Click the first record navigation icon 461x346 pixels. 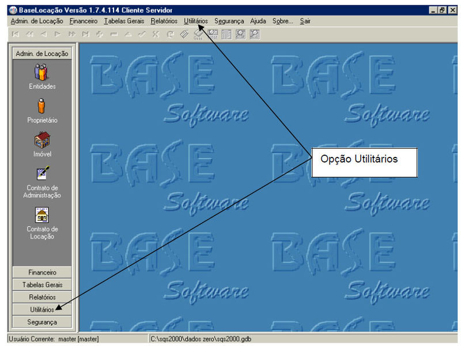point(16,35)
